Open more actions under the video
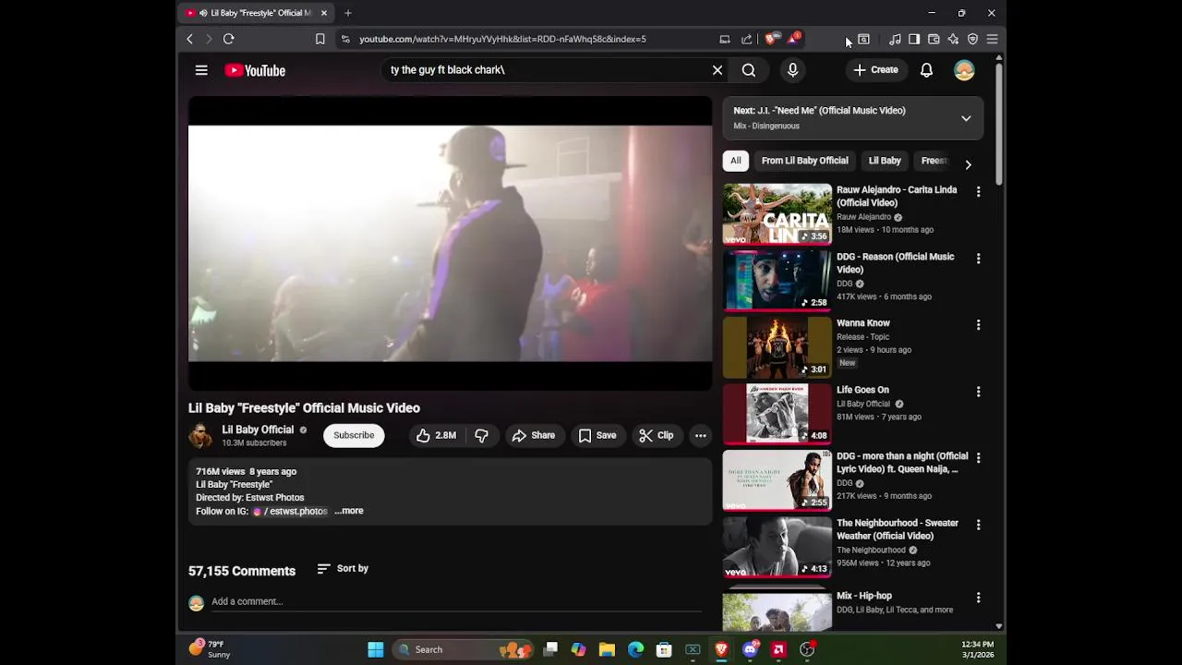Image resolution: width=1182 pixels, height=665 pixels. tap(701, 435)
